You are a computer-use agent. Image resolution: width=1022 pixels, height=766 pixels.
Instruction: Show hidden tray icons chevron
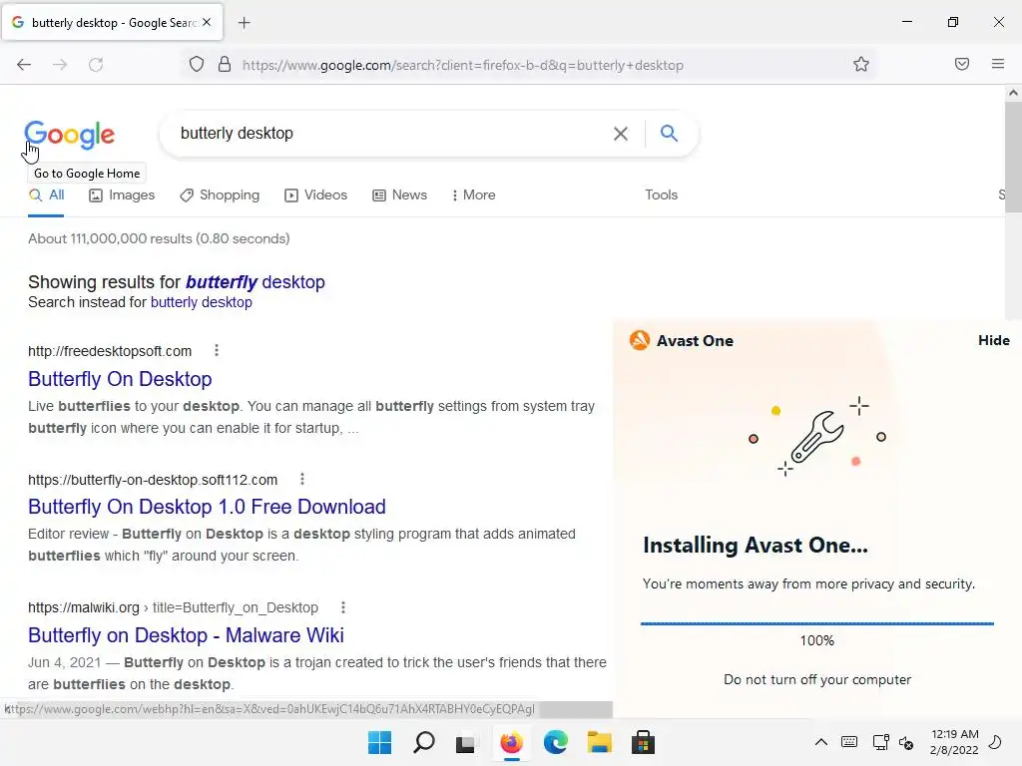(x=821, y=742)
